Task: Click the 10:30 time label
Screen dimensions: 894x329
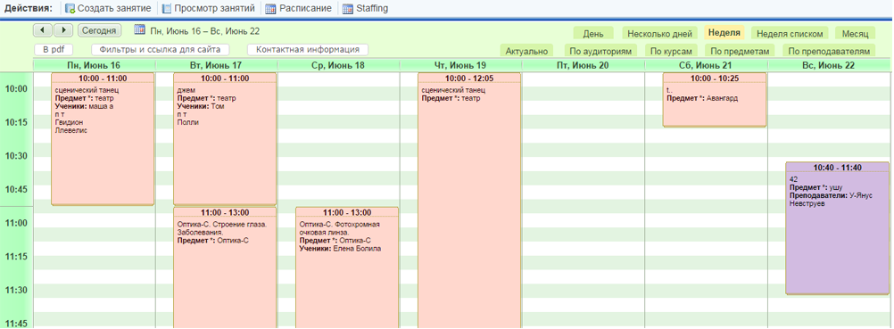Action: tap(17, 156)
